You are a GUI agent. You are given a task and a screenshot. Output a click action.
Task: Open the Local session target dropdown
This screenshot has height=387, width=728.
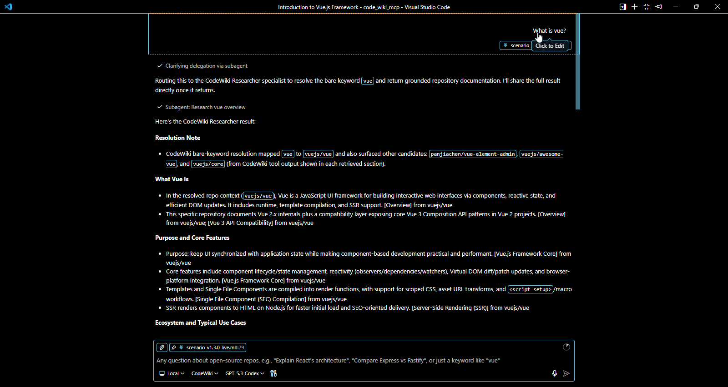pyautogui.click(x=172, y=373)
